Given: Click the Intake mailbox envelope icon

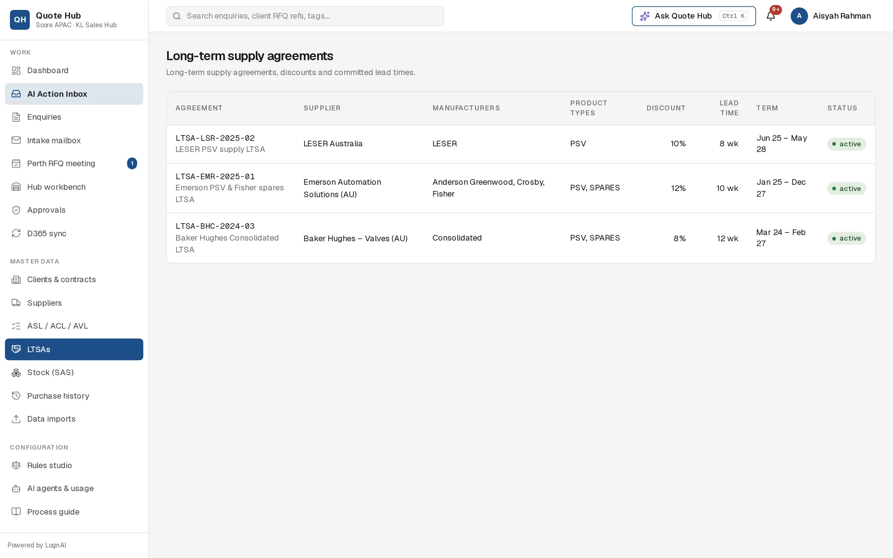Looking at the screenshot, I should (16, 140).
